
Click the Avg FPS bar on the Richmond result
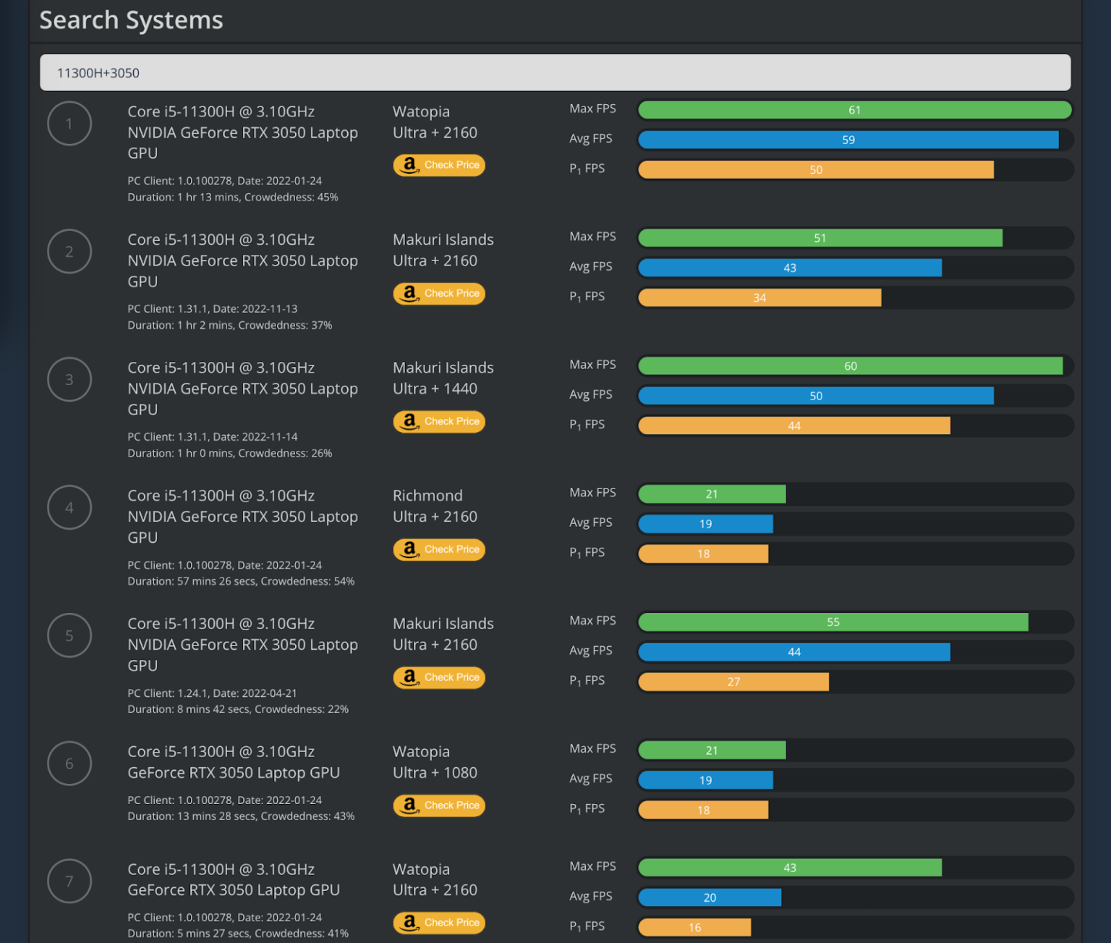705,523
